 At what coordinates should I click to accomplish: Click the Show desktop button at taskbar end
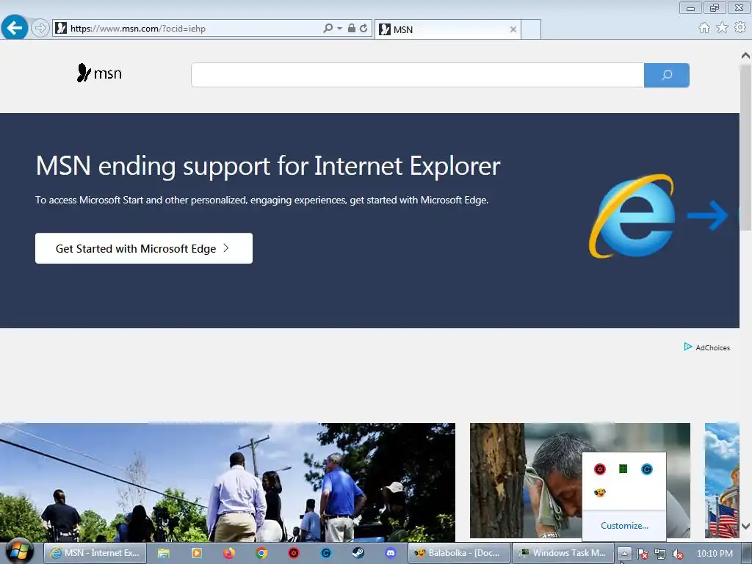click(747, 554)
